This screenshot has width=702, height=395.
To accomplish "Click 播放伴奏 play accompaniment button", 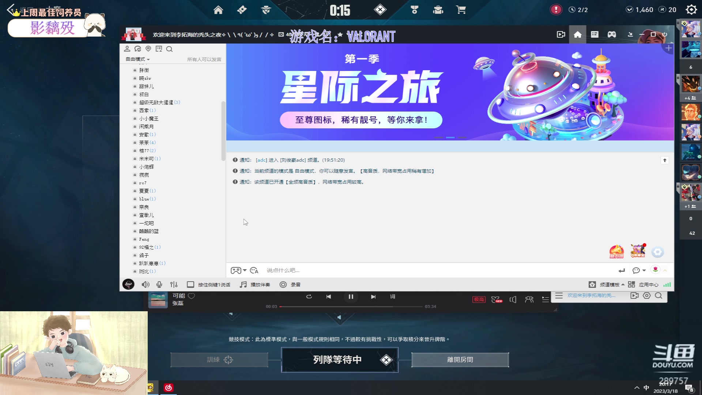I will coord(255,285).
